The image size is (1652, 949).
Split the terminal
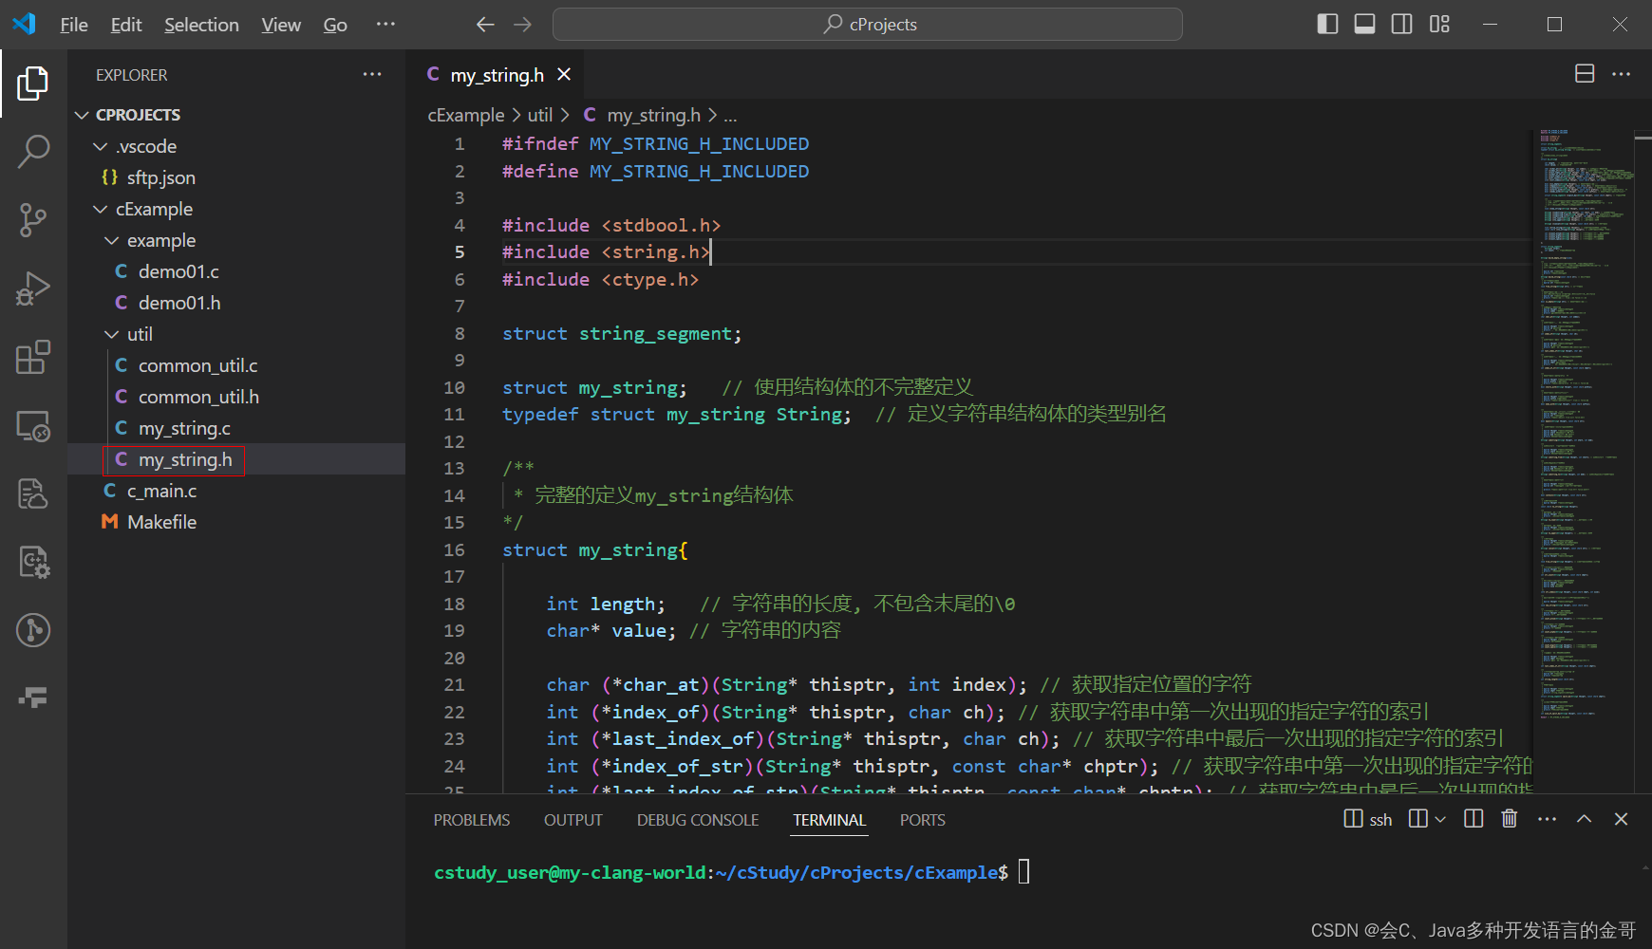coord(1473,818)
